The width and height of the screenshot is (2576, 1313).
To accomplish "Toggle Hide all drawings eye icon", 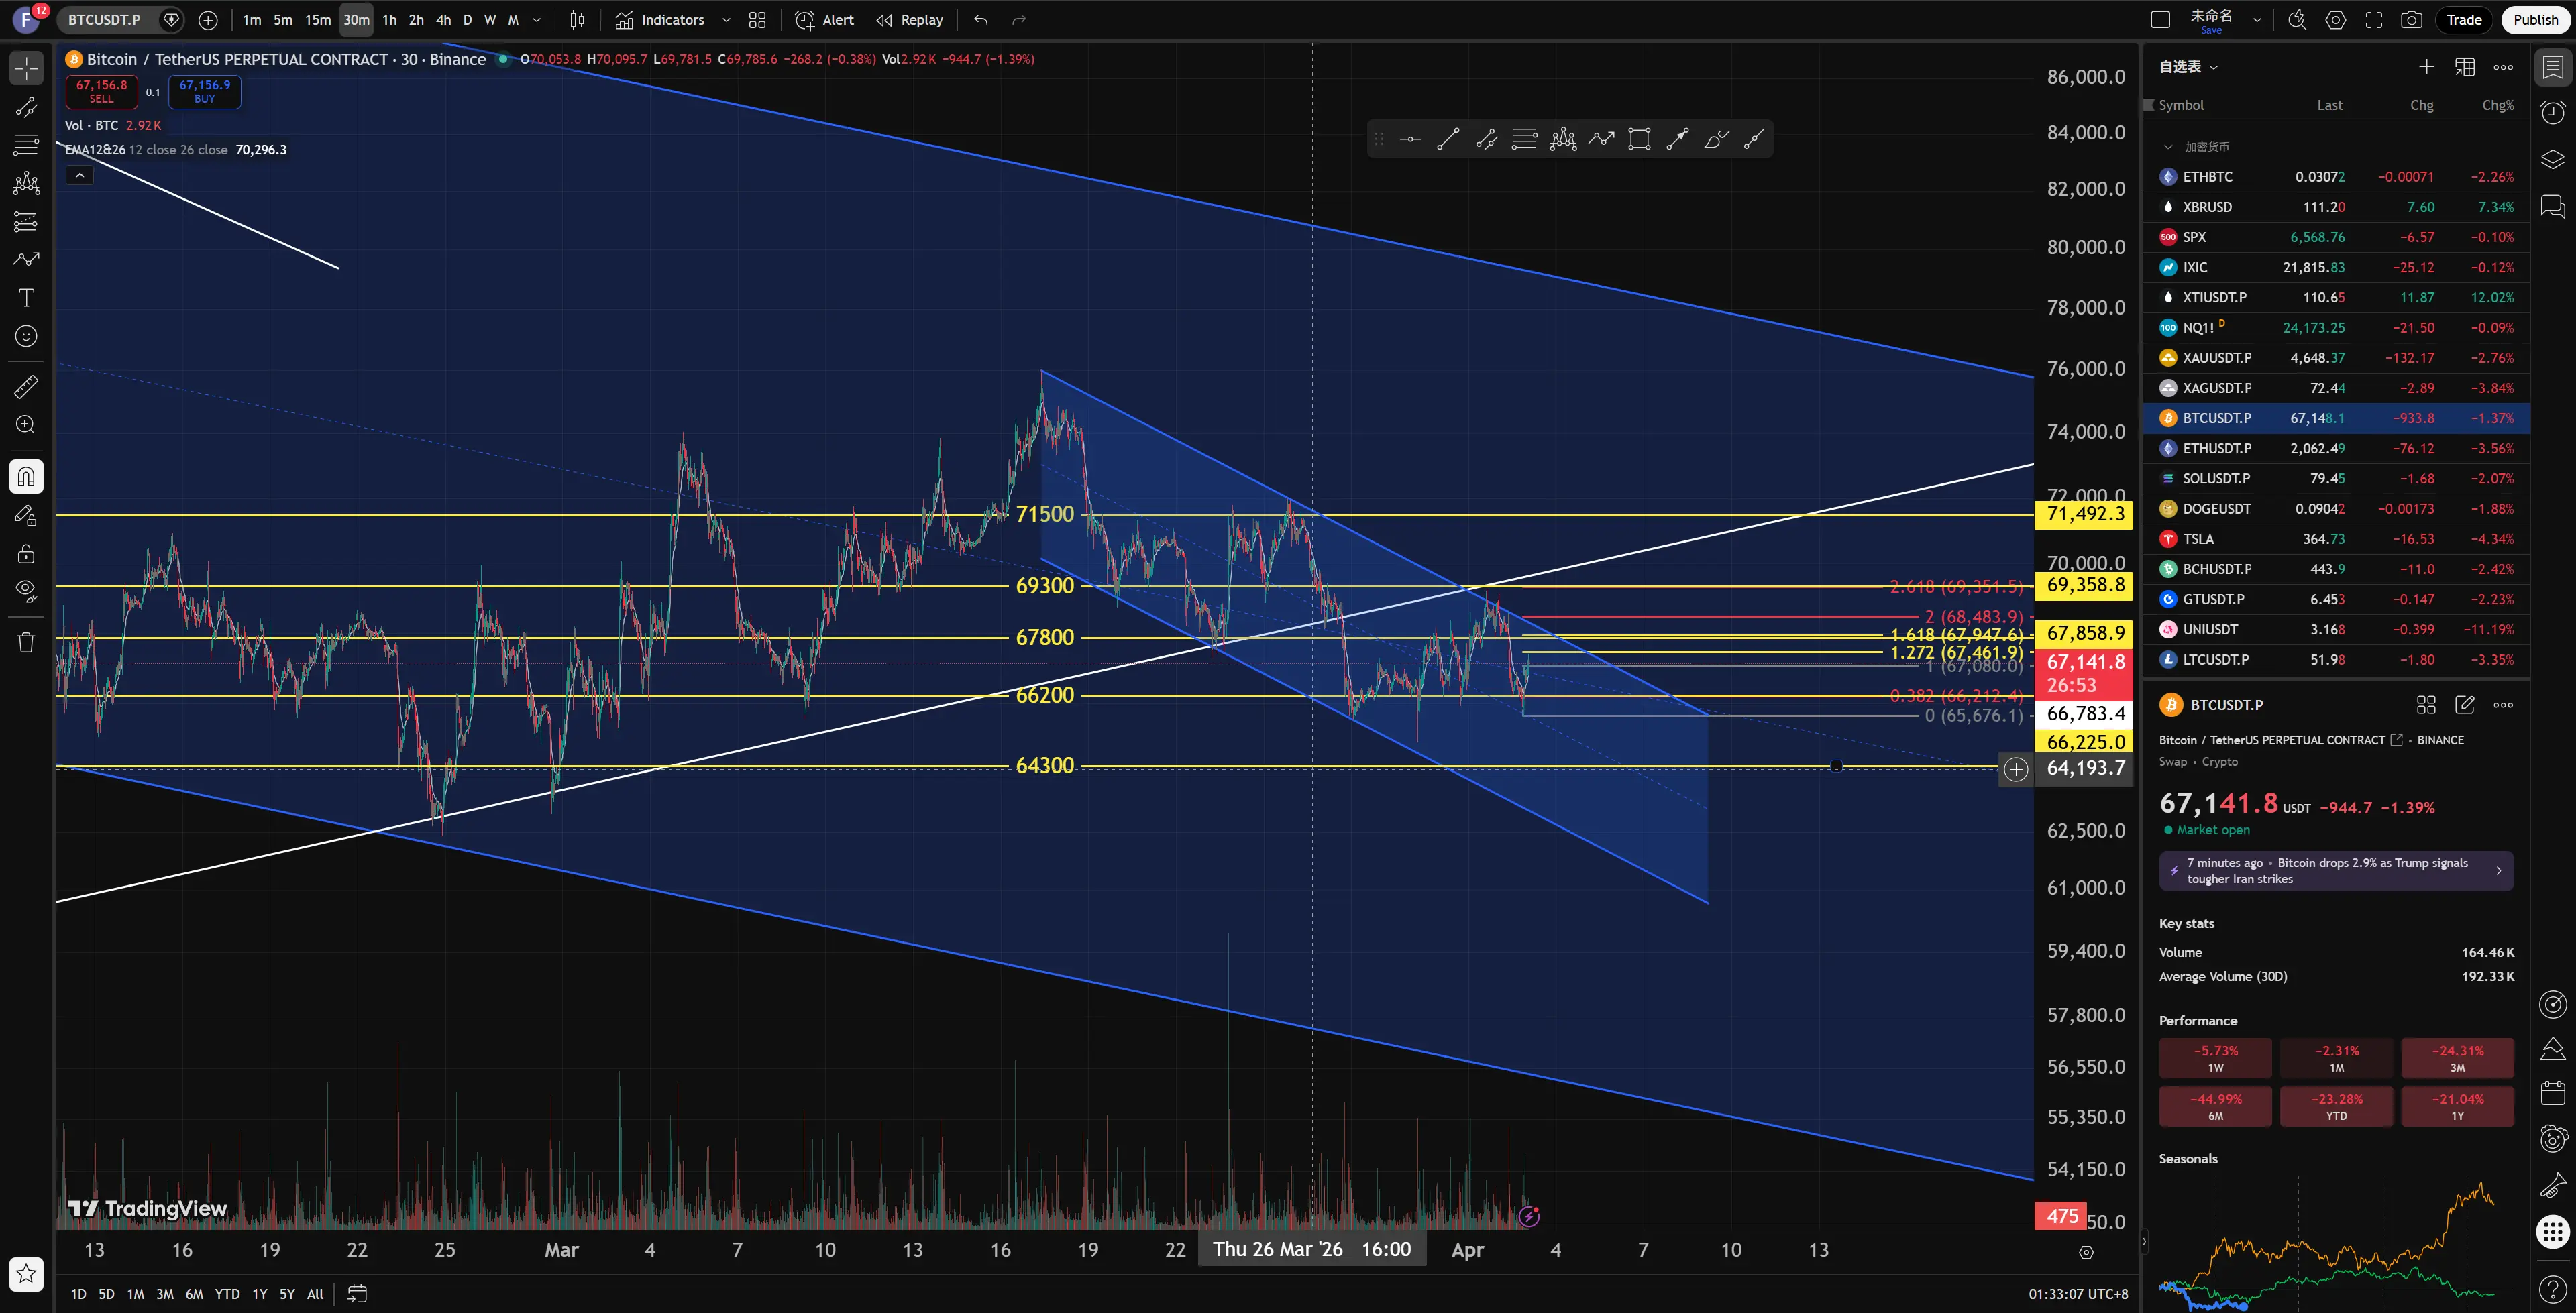I will click(x=26, y=590).
